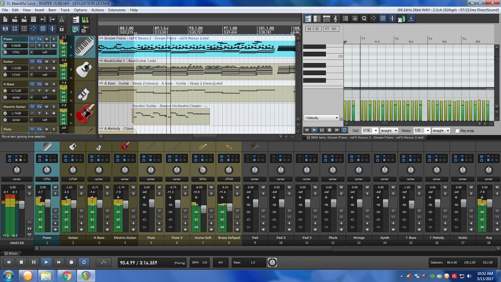This screenshot has width=501, height=282.
Task: Open Quantize via the Q icon in MIDI editor
Action: tap(364, 18)
